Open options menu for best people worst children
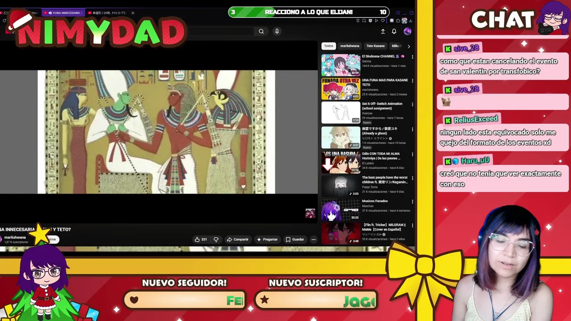Image resolution: width=571 pixels, height=321 pixels. tap(412, 178)
